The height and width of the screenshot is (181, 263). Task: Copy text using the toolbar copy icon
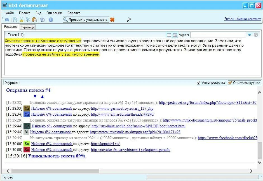(28, 20)
